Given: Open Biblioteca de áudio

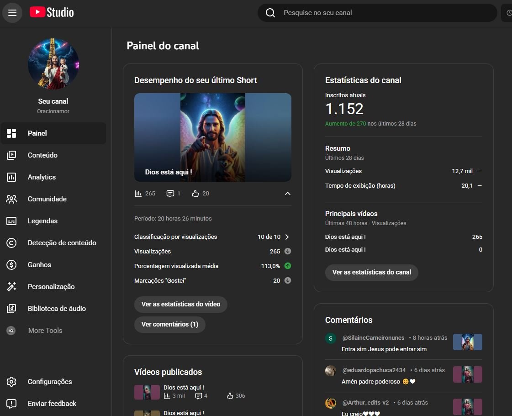Looking at the screenshot, I should (57, 309).
